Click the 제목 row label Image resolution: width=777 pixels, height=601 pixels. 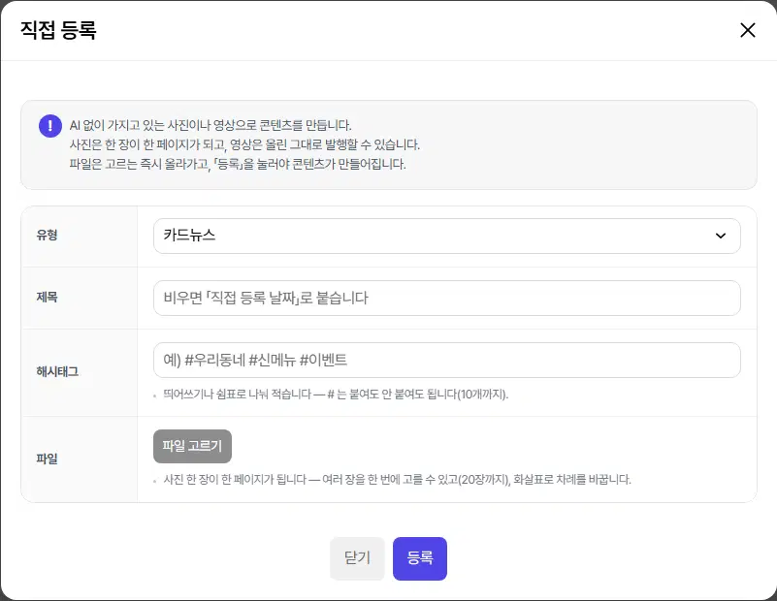click(48, 297)
